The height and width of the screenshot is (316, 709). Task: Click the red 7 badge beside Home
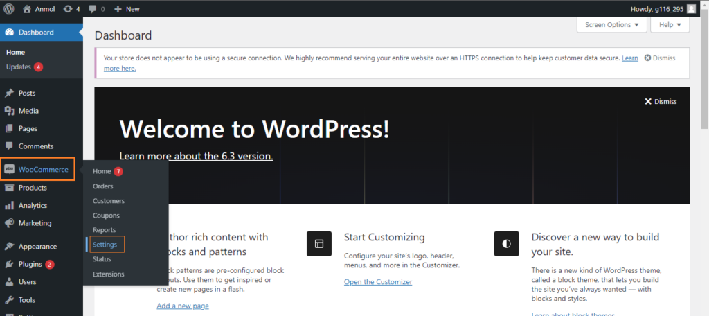[x=118, y=172]
